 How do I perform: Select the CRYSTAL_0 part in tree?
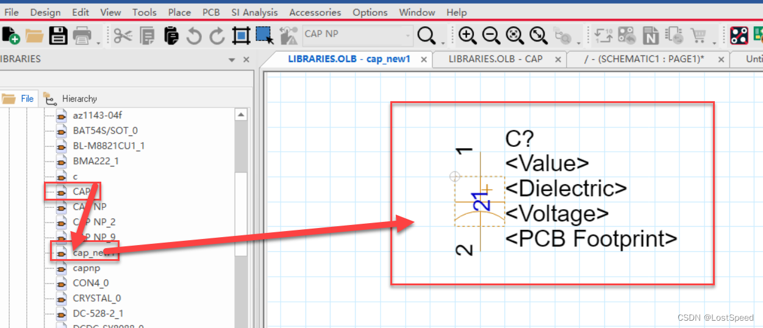(x=96, y=298)
